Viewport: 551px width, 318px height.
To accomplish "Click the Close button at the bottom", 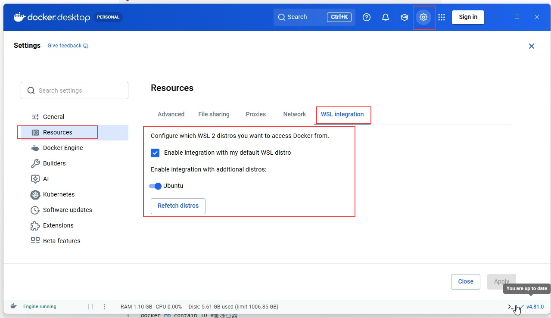I will (466, 281).
